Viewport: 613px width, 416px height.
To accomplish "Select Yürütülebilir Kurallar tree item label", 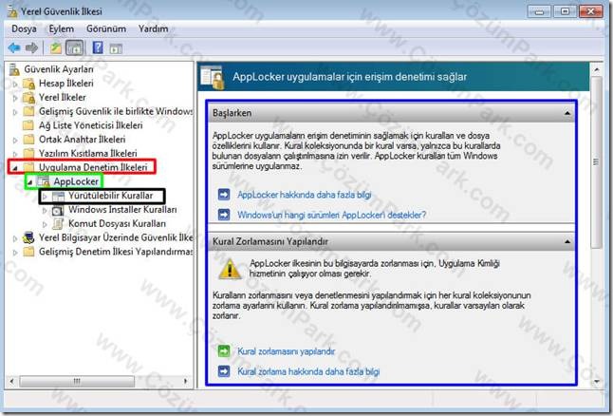I will [111, 196].
